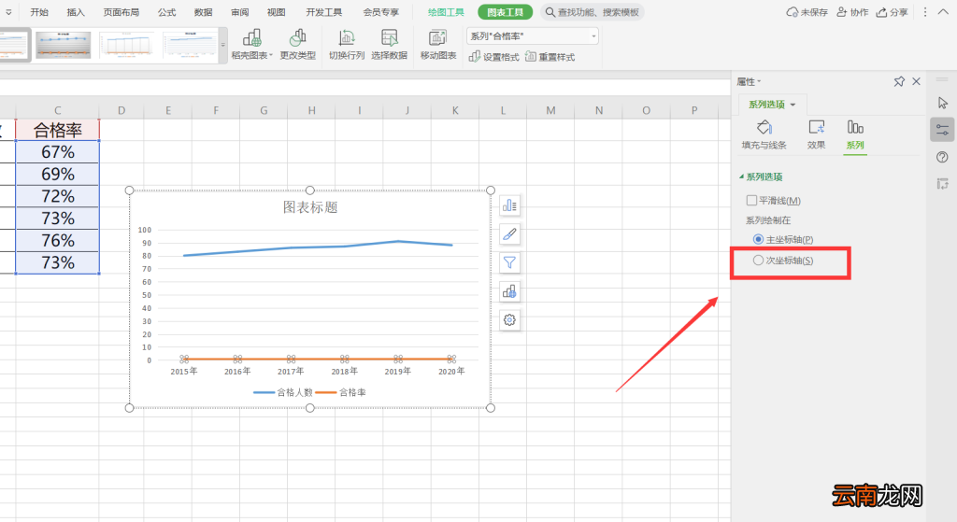Switch to the 图表工具 tab
The width and height of the screenshot is (957, 522).
coord(506,12)
